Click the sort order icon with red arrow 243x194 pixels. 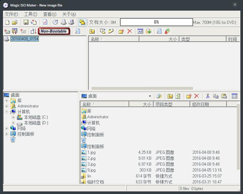tap(33, 31)
